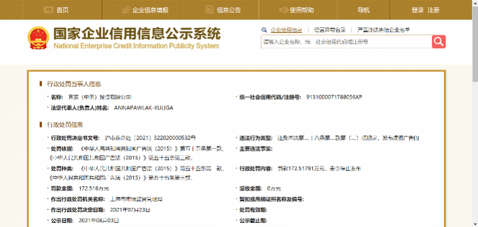The width and height of the screenshot is (478, 227).
Task: Open the 使用帮助 menu
Action: (x=302, y=10)
